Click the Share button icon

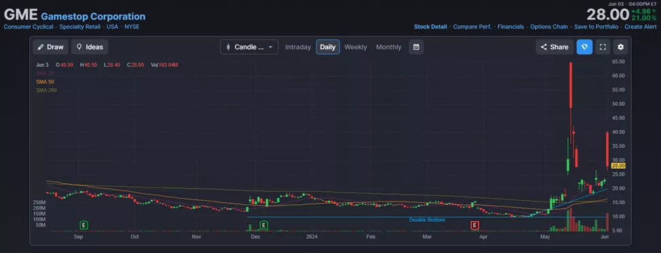(554, 47)
